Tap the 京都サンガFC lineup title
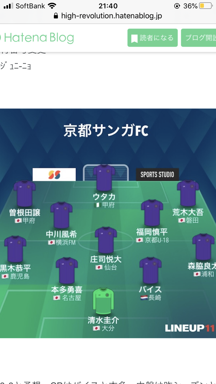Viewport: 216px width, 384px height. [106, 130]
